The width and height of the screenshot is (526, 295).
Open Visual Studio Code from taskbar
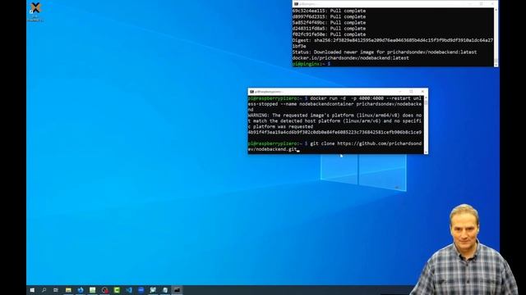(129, 290)
